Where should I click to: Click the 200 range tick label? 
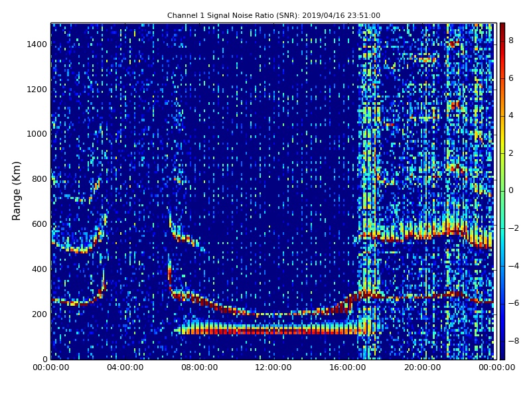tap(40, 314)
